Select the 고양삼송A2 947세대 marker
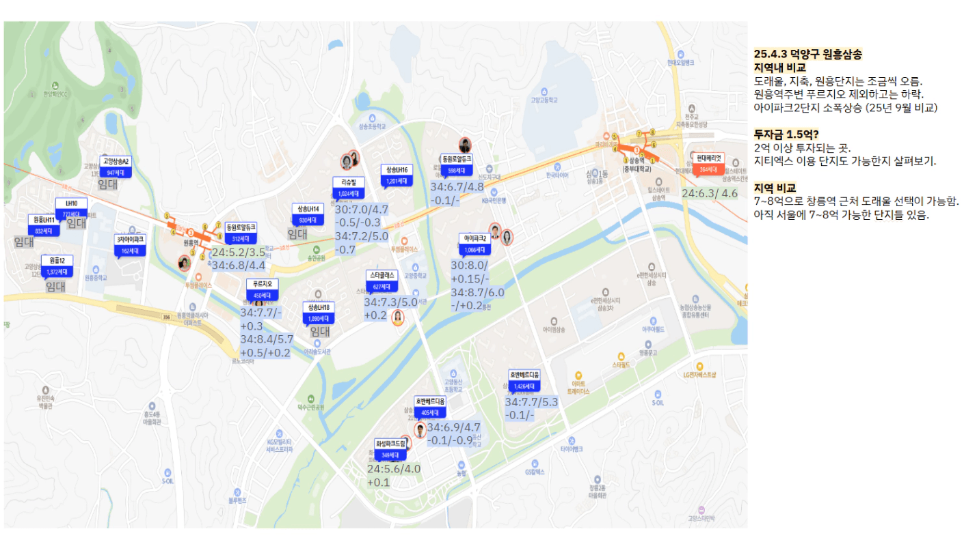 (116, 167)
